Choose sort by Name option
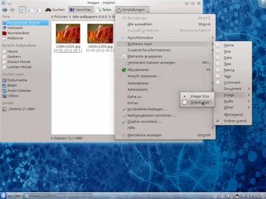This screenshot has height=199, width=266. [x=229, y=45]
